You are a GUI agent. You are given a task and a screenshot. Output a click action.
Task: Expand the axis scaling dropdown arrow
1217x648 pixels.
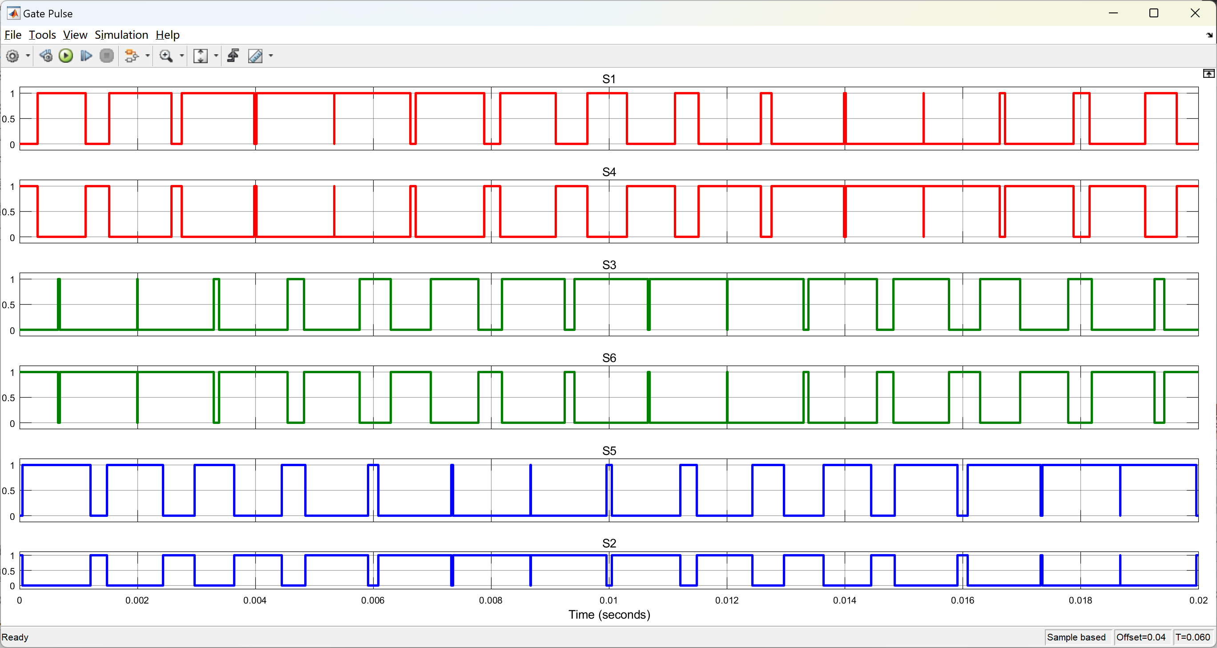216,56
